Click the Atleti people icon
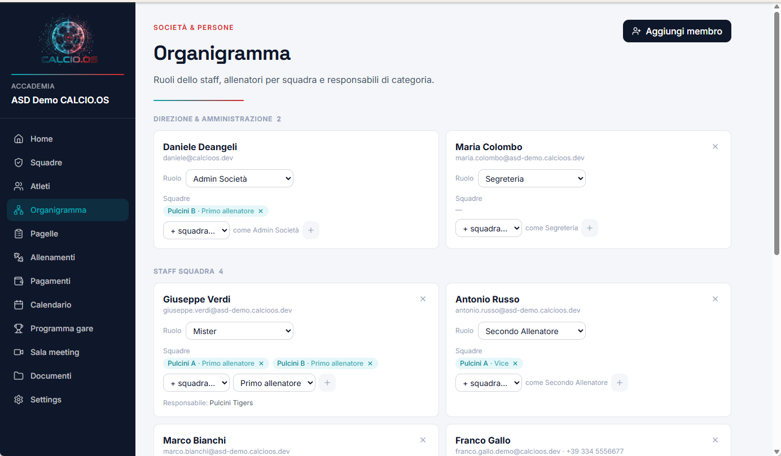 (x=19, y=186)
